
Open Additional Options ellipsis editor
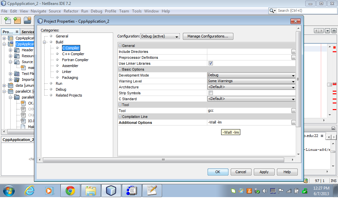click(x=293, y=123)
